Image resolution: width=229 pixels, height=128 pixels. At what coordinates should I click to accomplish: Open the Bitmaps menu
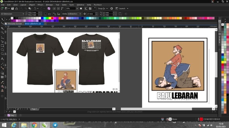49,5
